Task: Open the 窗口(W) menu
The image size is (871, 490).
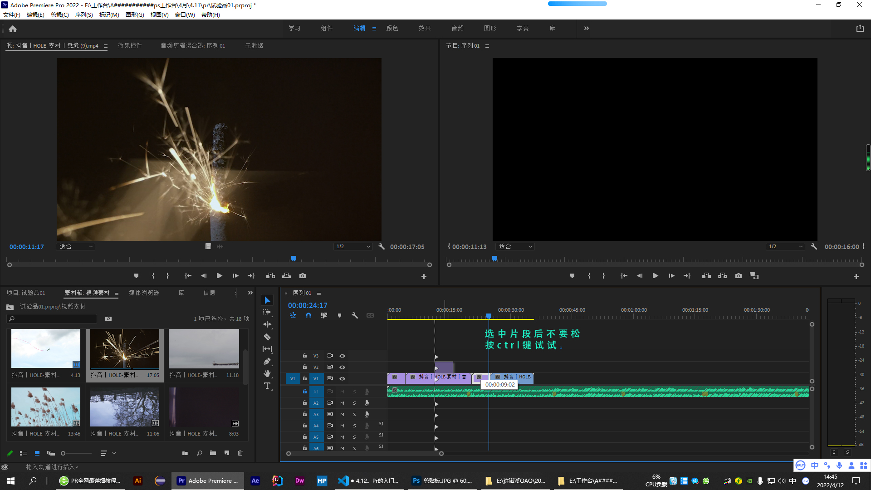Action: (x=185, y=15)
